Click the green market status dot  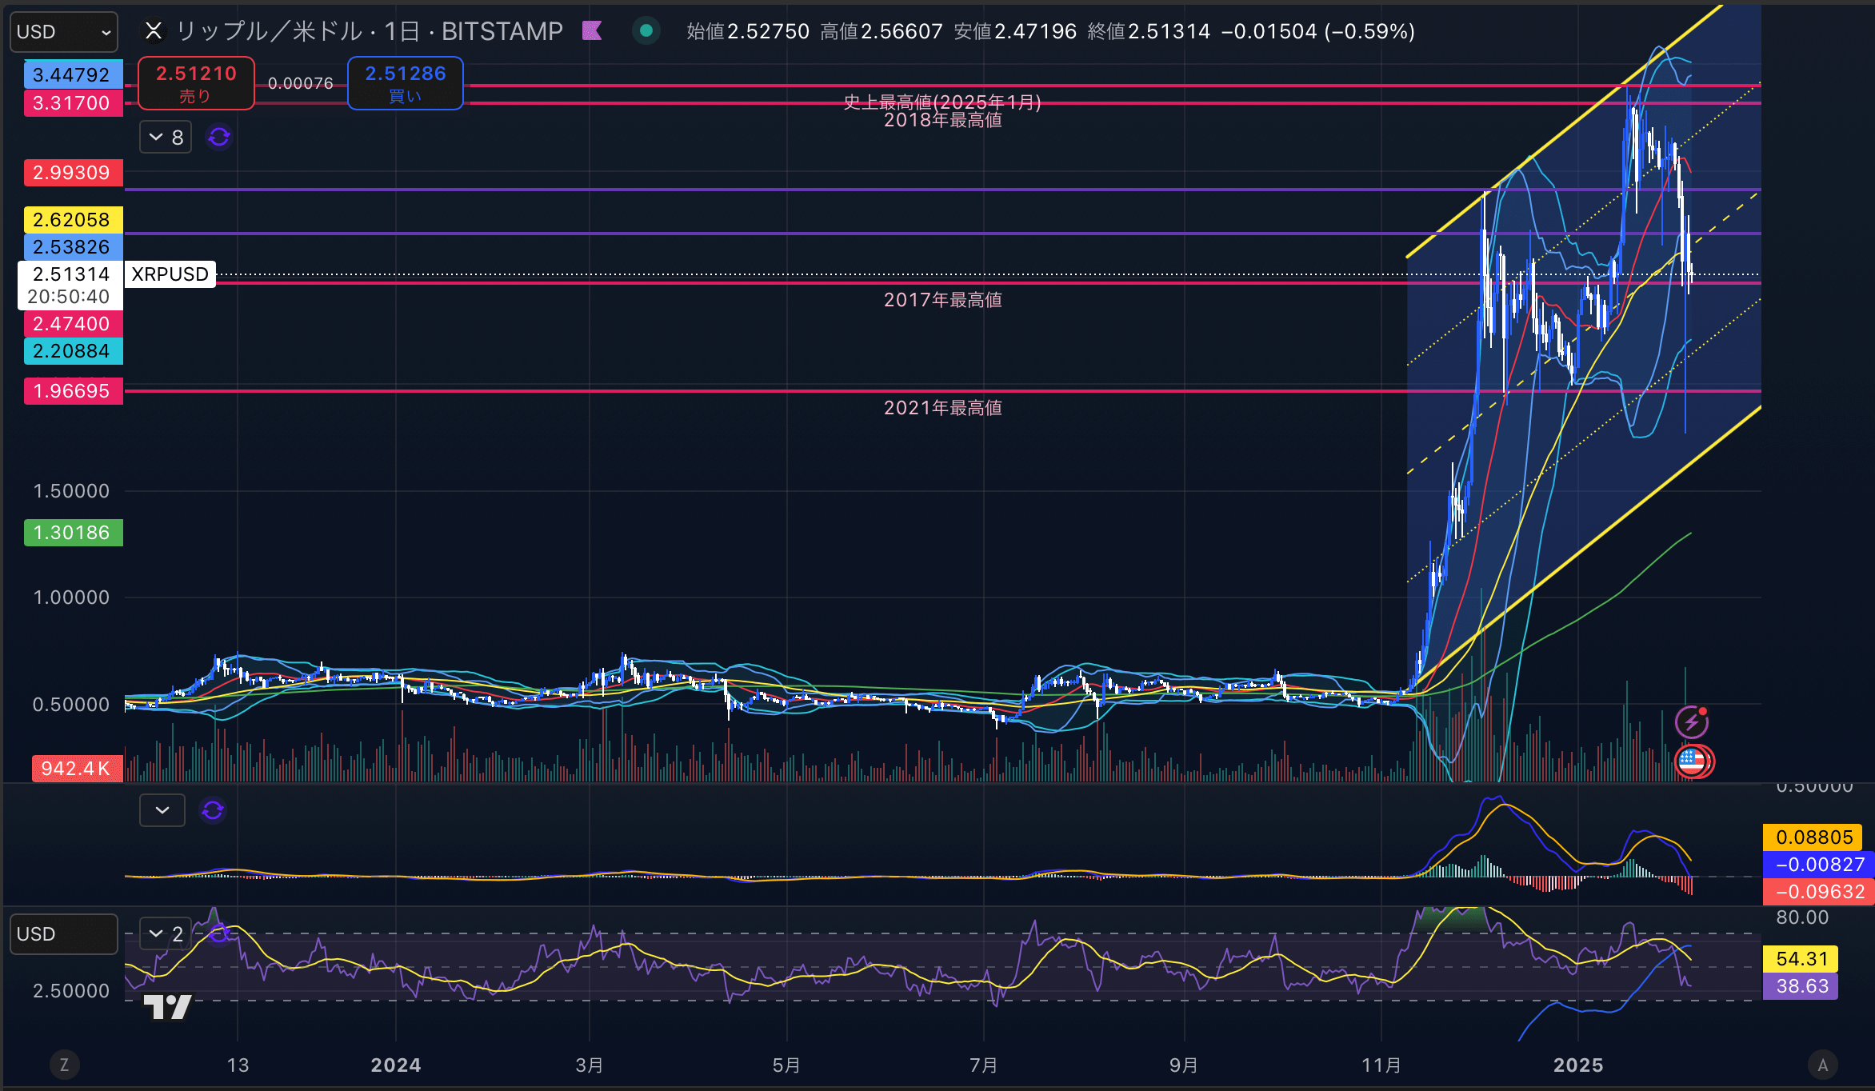646,31
